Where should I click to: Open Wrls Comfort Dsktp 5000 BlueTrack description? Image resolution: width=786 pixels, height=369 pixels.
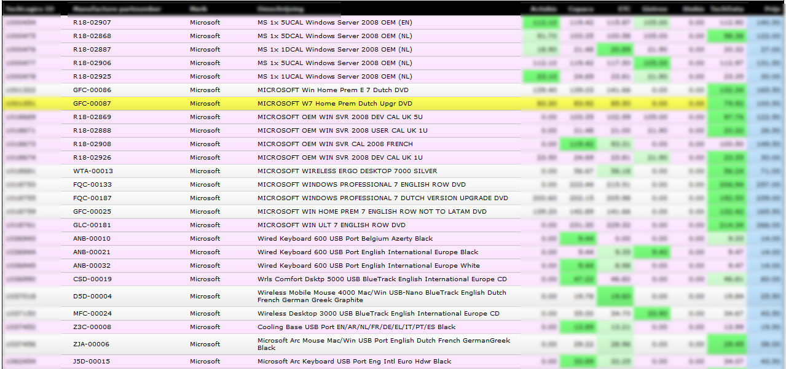pyautogui.click(x=382, y=279)
